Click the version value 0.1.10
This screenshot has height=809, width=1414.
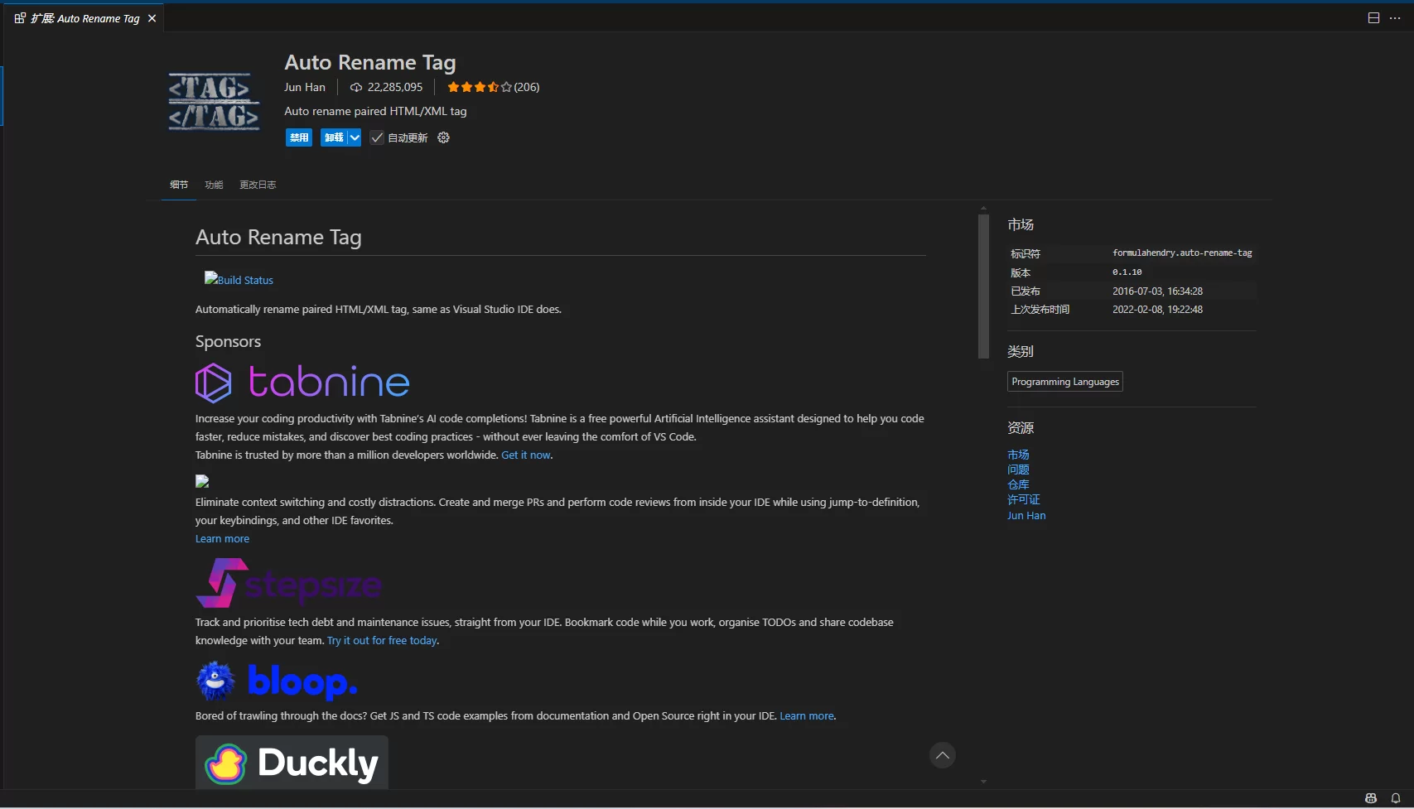(x=1127, y=272)
